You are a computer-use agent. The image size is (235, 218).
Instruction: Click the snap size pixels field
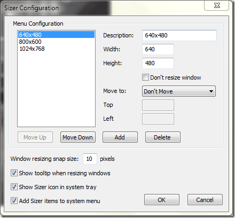[90, 159]
